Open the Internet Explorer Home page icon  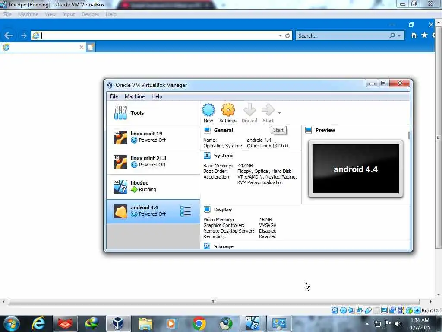click(x=414, y=35)
